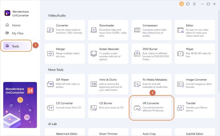This screenshot has width=220, height=136.
Task: Click the CD Burner icon
Action: (x=94, y=108)
